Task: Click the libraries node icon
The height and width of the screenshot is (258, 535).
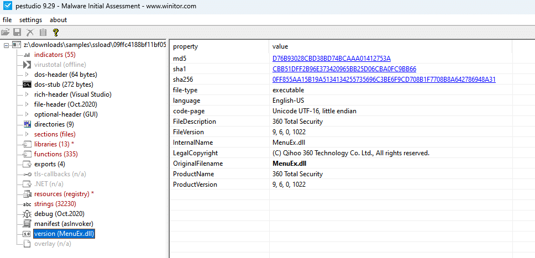Action: (x=27, y=144)
